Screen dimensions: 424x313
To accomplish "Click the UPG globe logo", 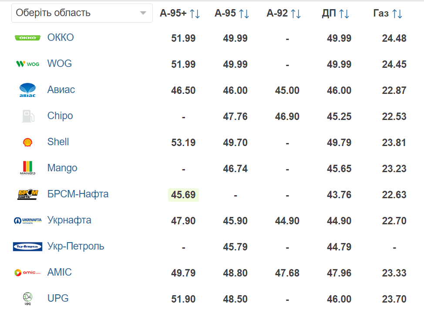I will [27, 298].
